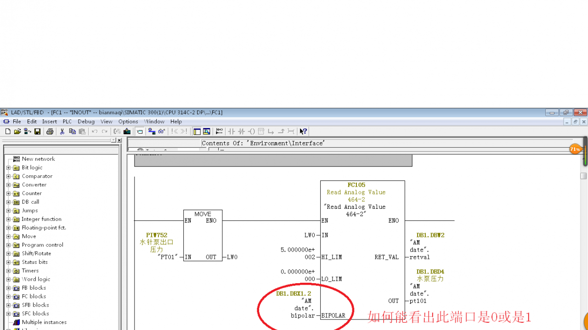
Task: Open the View menu
Action: tap(107, 122)
